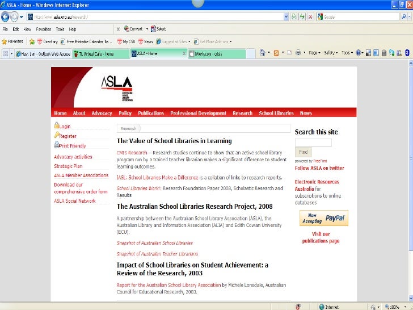The height and width of the screenshot is (310, 413).
Task: Switch to the iWork.com tab
Action: click(x=217, y=54)
